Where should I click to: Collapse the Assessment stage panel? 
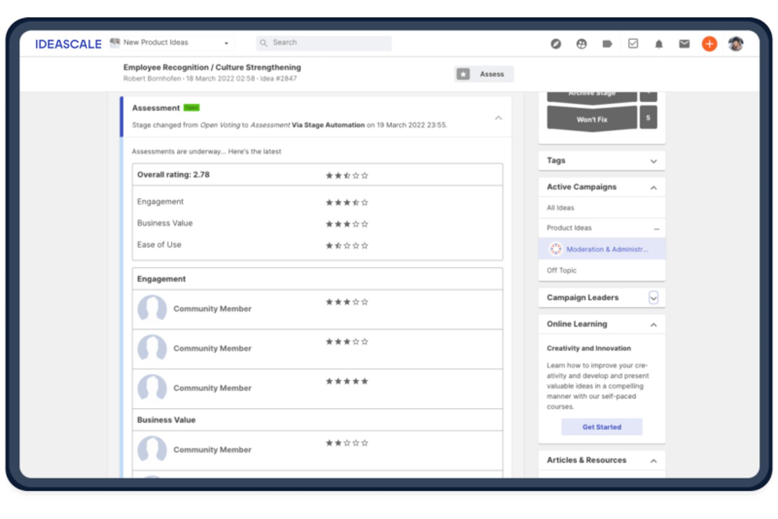pyautogui.click(x=498, y=118)
